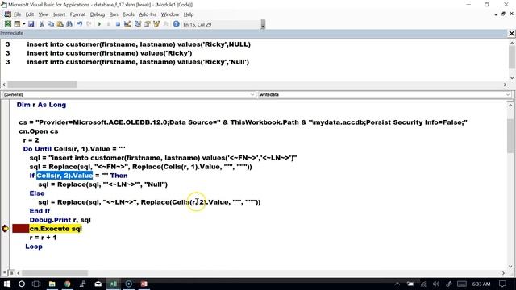Click the Undo arrow icon

click(80, 24)
